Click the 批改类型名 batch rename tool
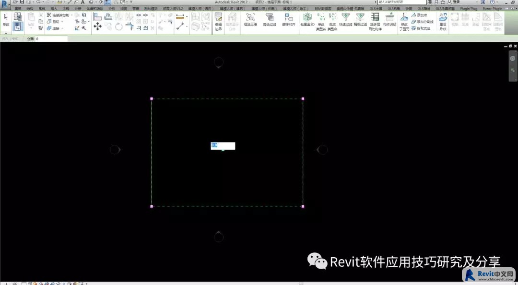Screen dimensions: 518x285 pyautogui.click(x=333, y=22)
